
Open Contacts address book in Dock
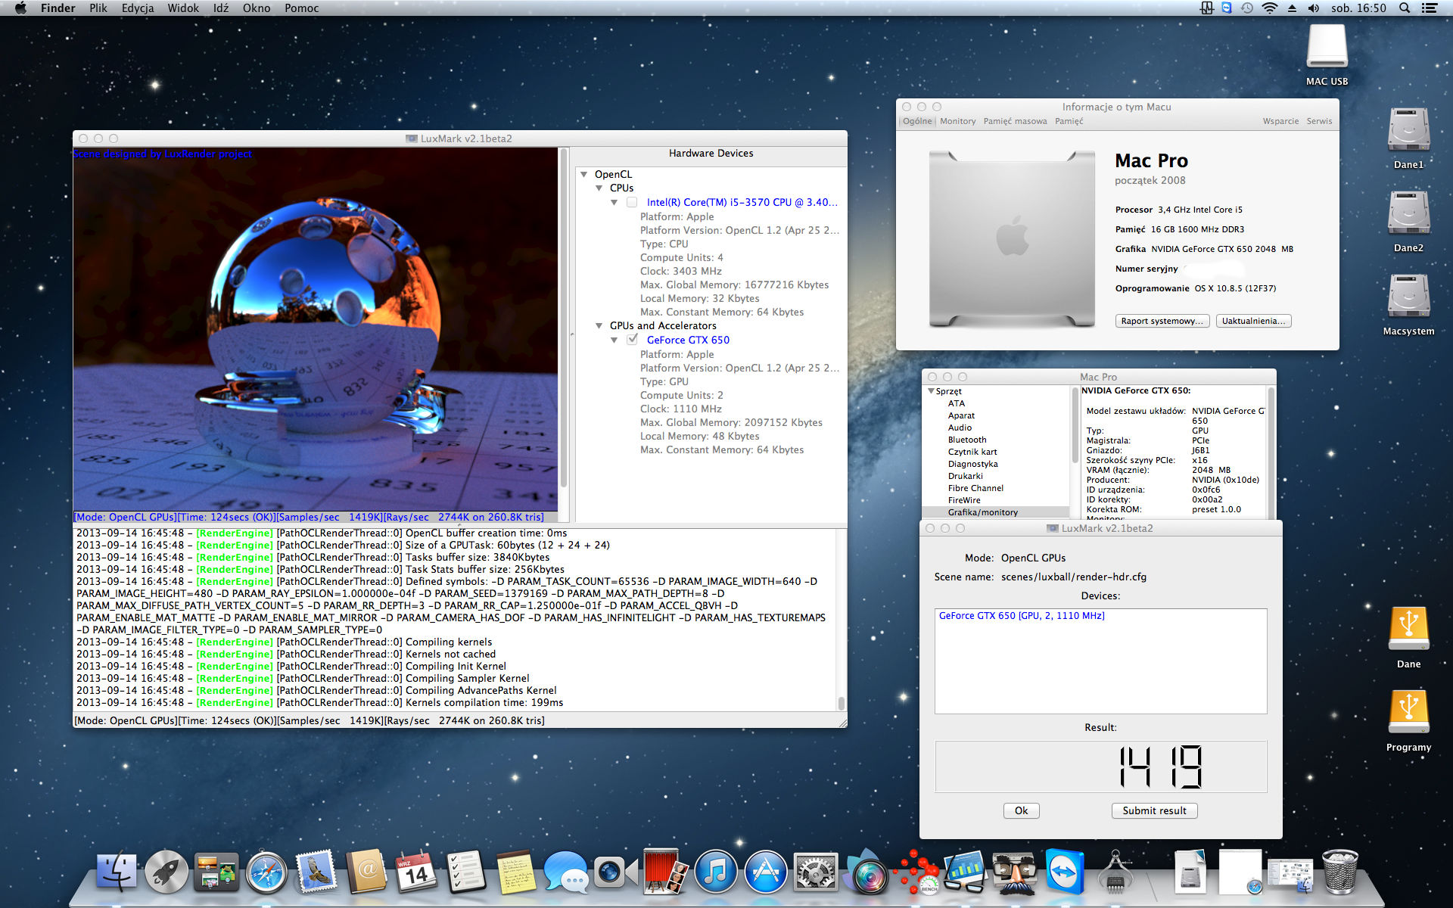pos(366,872)
